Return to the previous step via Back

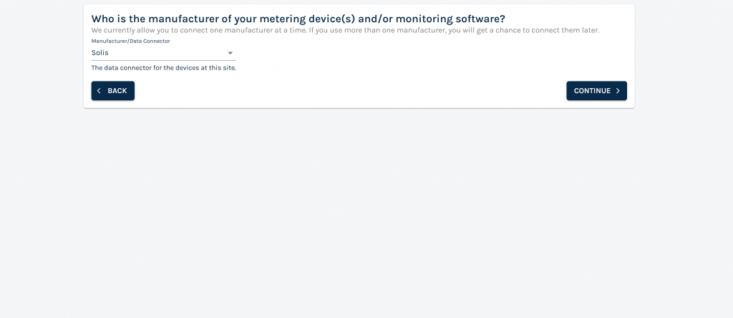point(112,91)
